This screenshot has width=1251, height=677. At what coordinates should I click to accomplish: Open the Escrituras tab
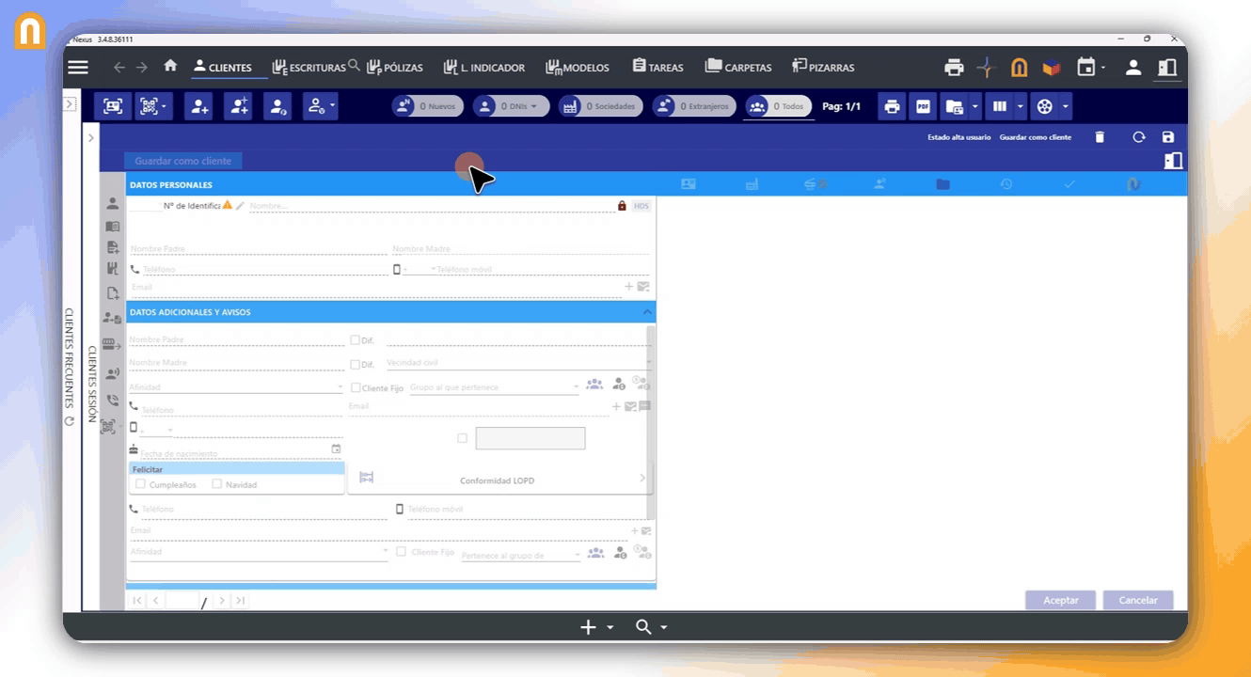pyautogui.click(x=309, y=68)
